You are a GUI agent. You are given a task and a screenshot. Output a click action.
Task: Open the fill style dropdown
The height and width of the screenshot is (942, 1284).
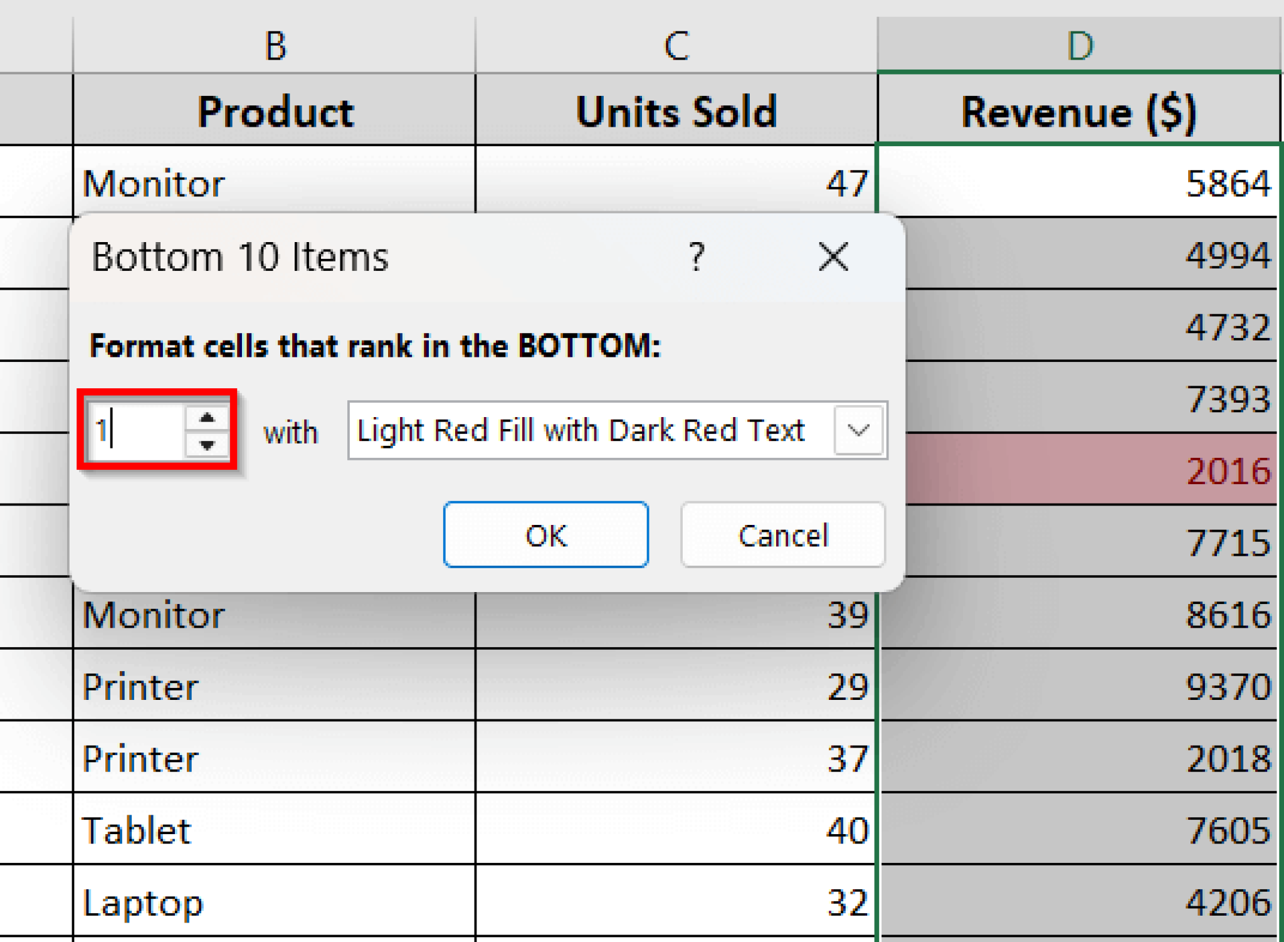[x=858, y=430]
